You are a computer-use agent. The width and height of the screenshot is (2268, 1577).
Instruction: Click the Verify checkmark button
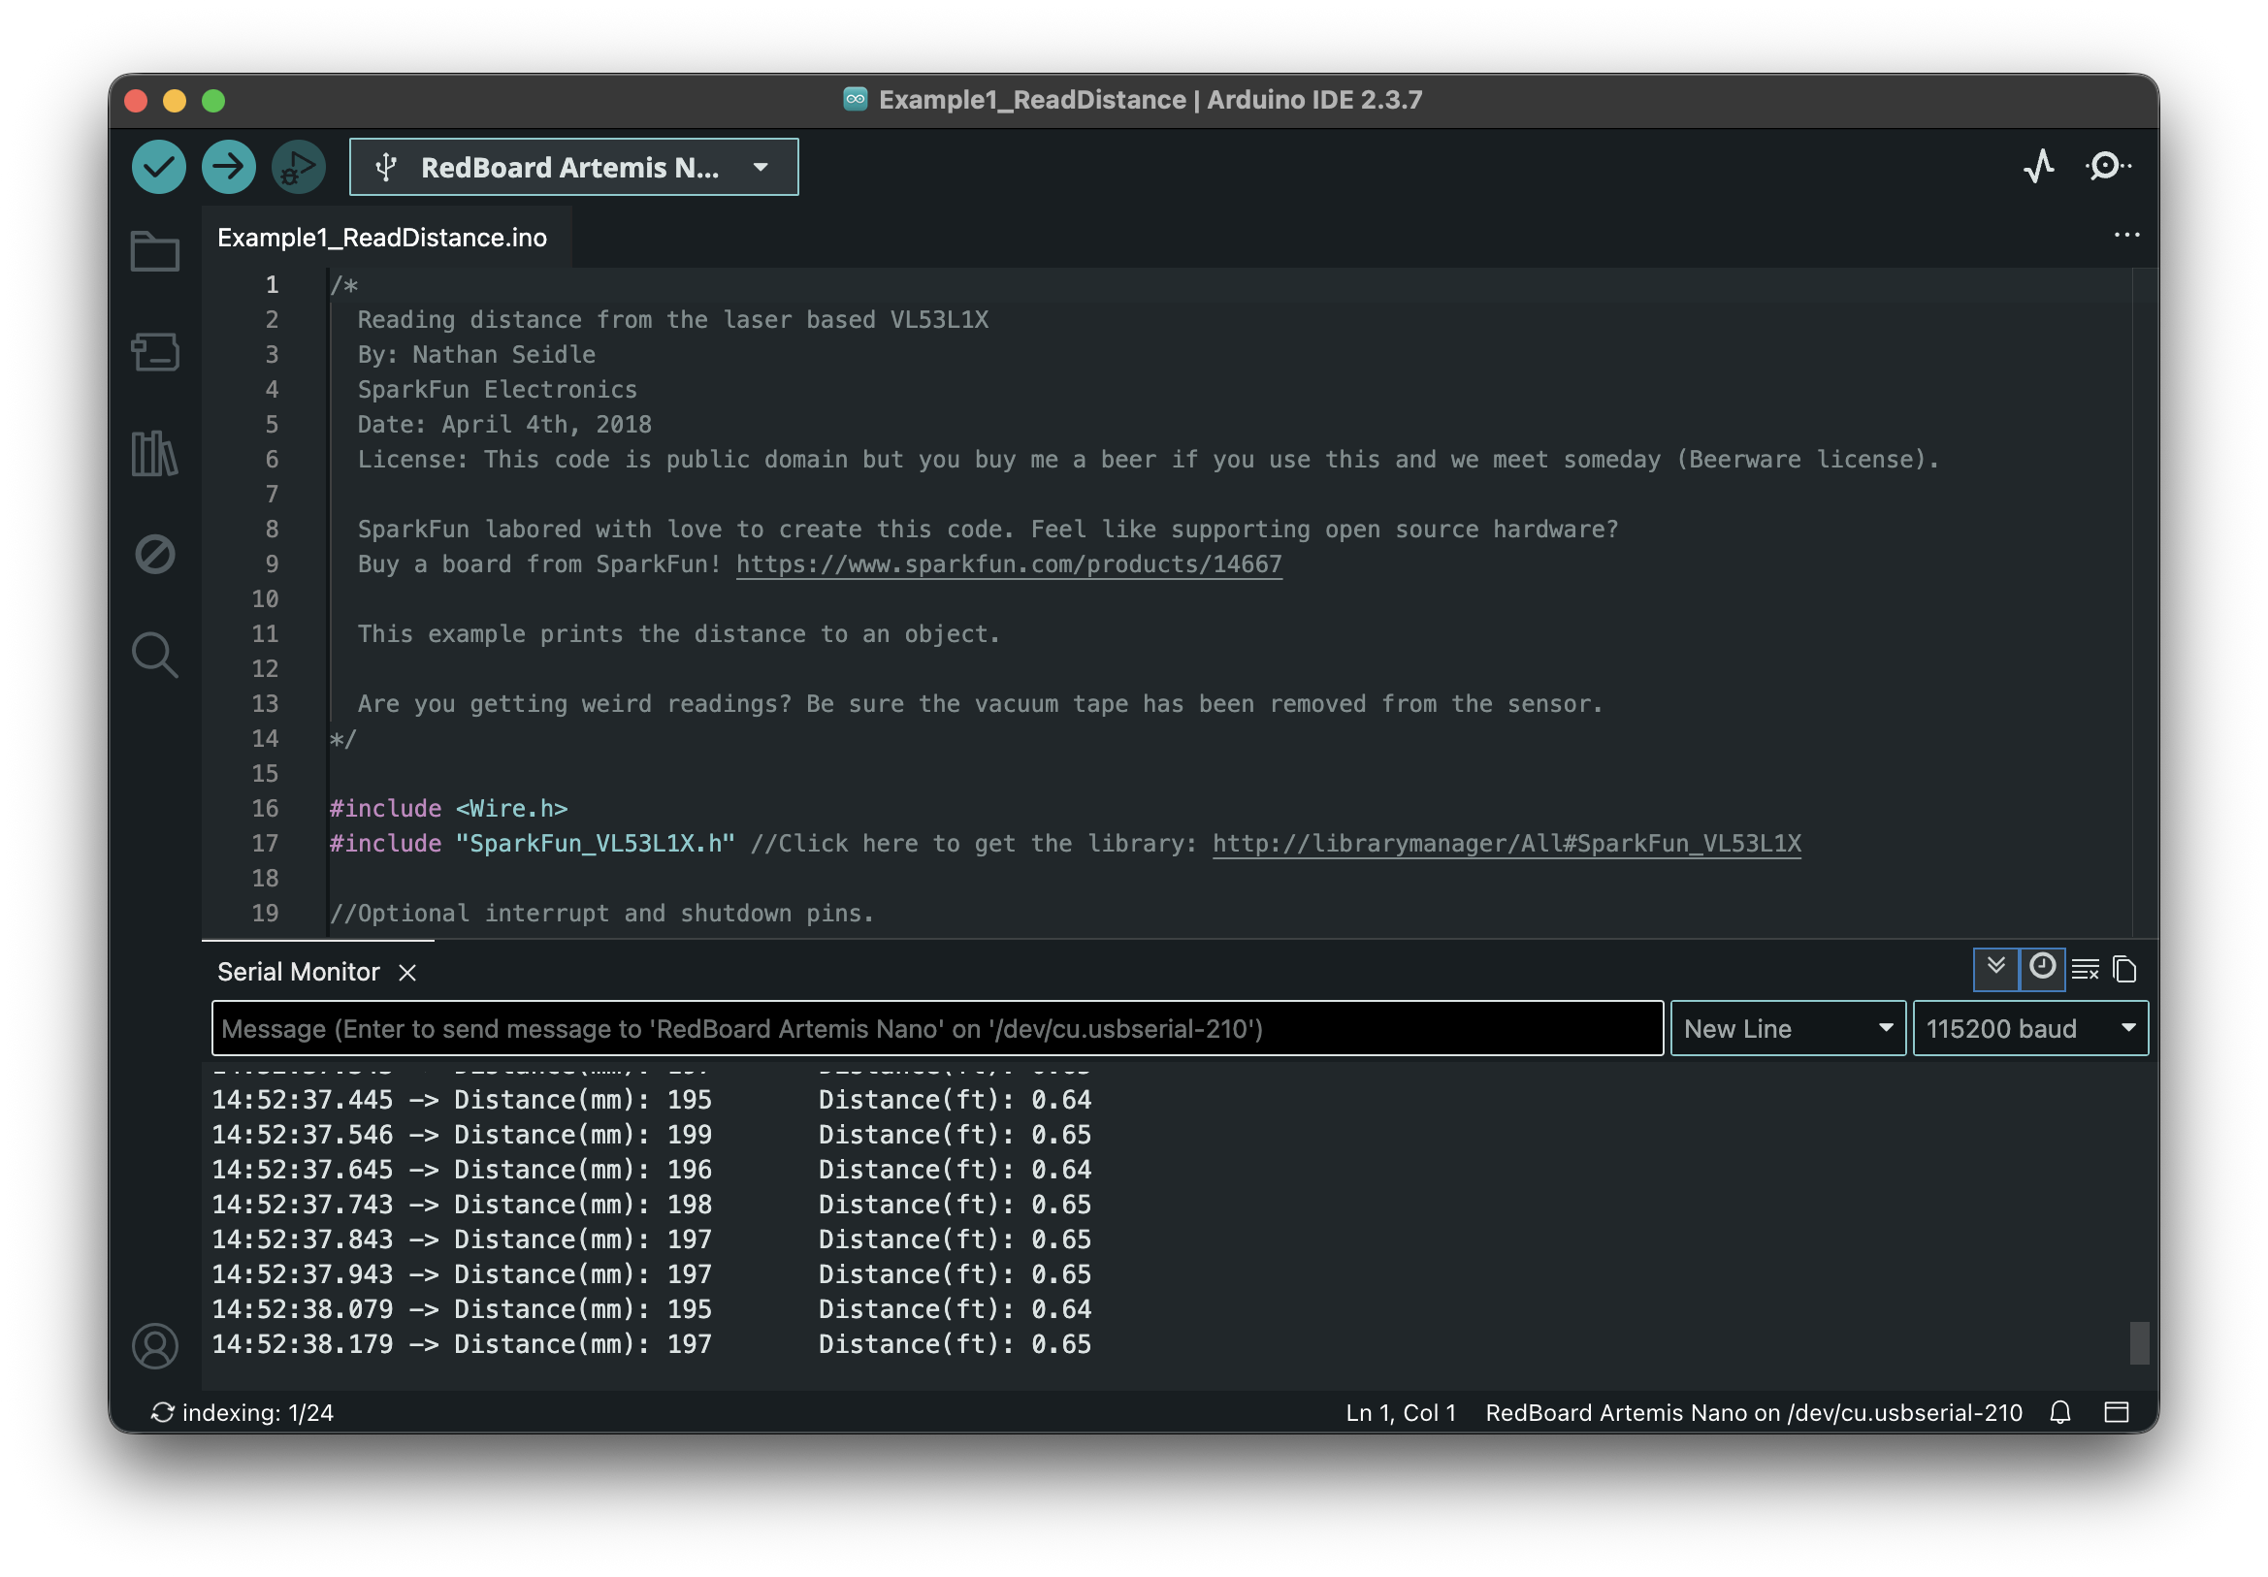159,167
